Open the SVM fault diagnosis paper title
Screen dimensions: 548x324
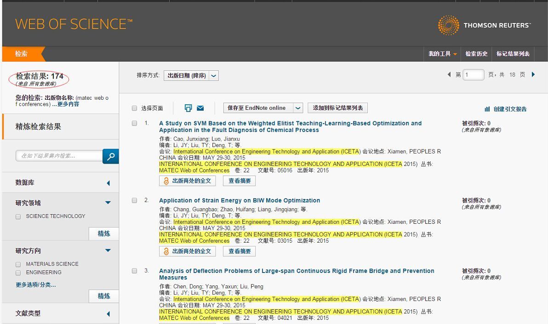[x=290, y=126]
